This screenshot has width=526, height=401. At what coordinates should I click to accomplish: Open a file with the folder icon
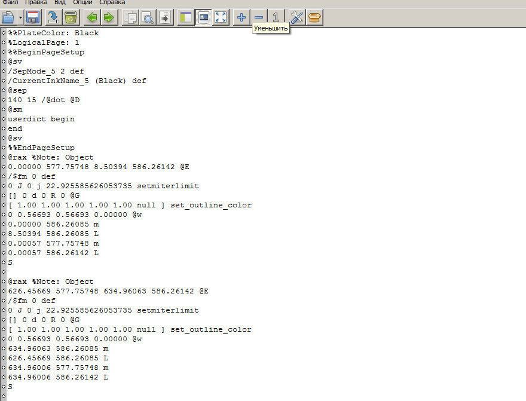point(8,17)
